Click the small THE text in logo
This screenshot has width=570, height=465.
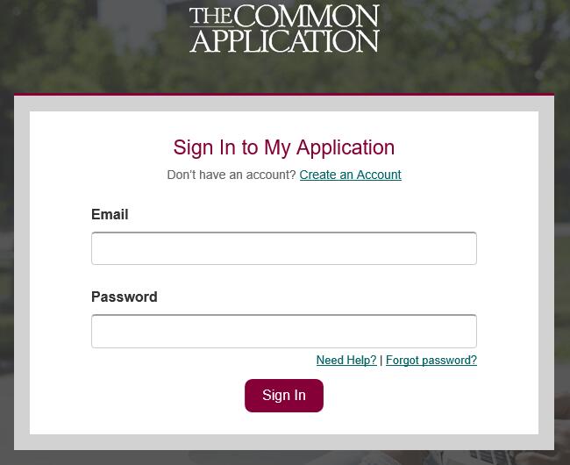tap(210, 15)
